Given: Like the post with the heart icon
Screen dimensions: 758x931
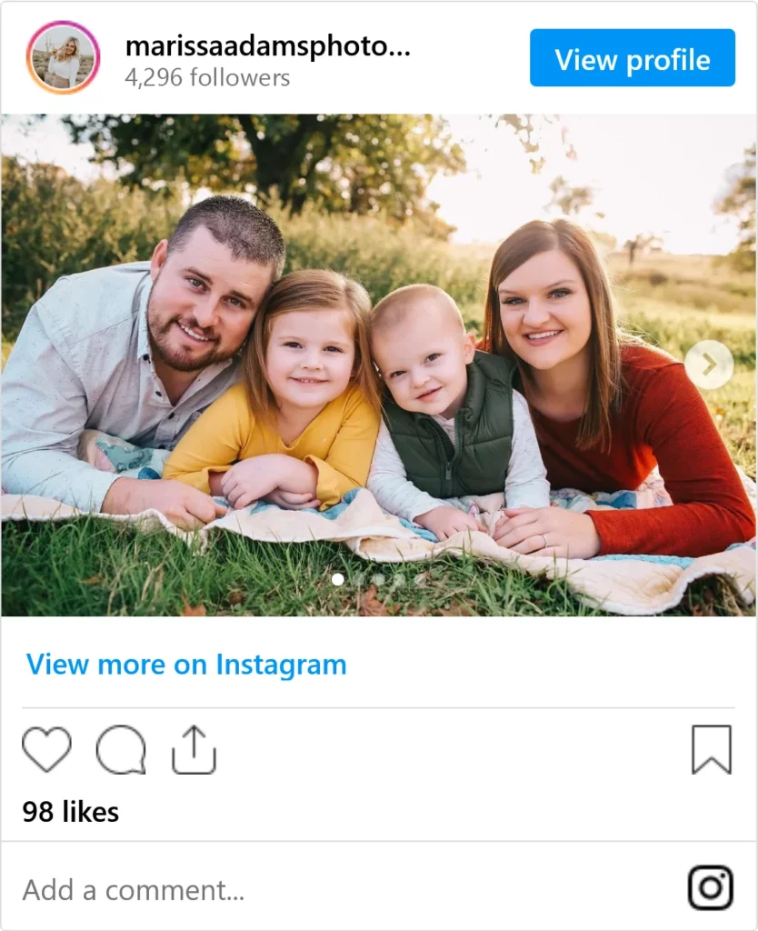Looking at the screenshot, I should click(x=46, y=749).
